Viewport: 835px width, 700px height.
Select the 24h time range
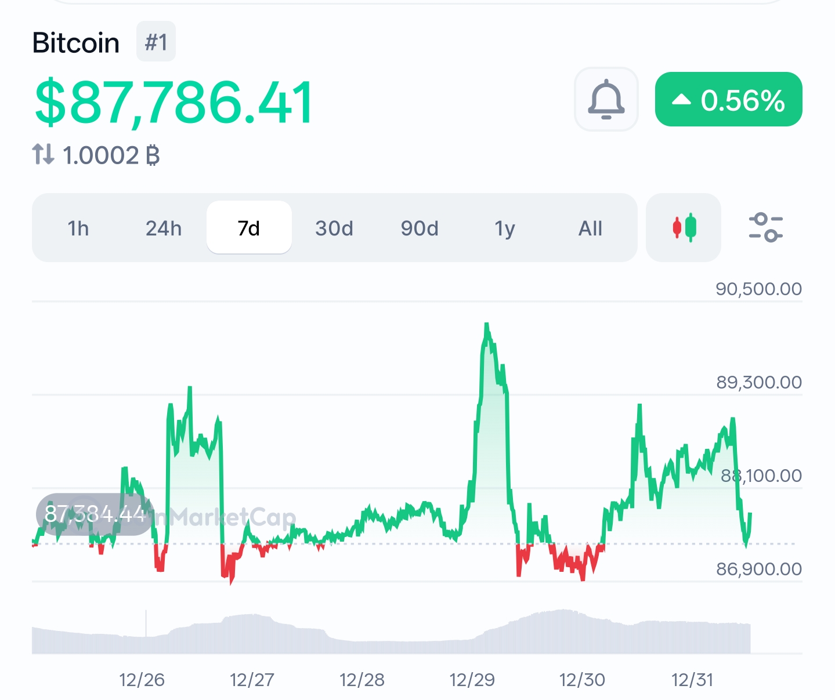click(x=164, y=229)
